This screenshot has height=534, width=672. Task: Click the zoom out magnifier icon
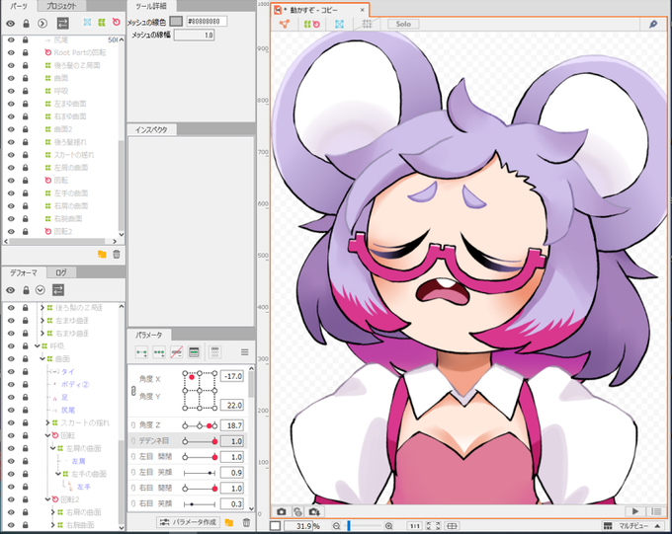click(336, 526)
